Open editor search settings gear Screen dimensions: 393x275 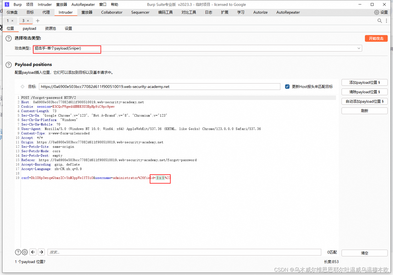click(x=25, y=252)
